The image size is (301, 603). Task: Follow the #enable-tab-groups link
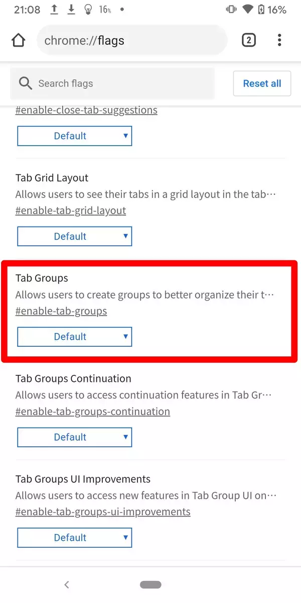pyautogui.click(x=61, y=311)
